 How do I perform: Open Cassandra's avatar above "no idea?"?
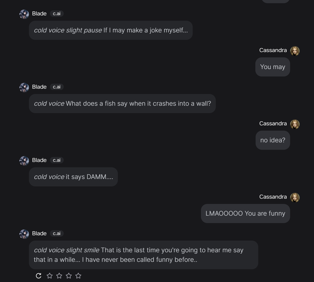295,124
